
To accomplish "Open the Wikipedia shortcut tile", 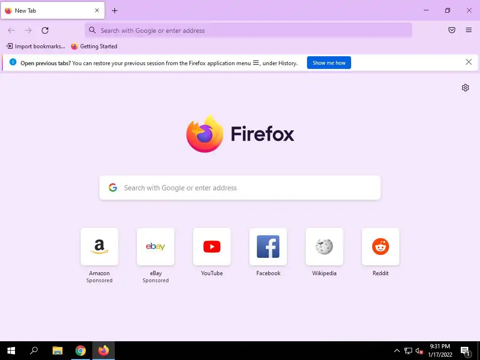I will click(324, 247).
